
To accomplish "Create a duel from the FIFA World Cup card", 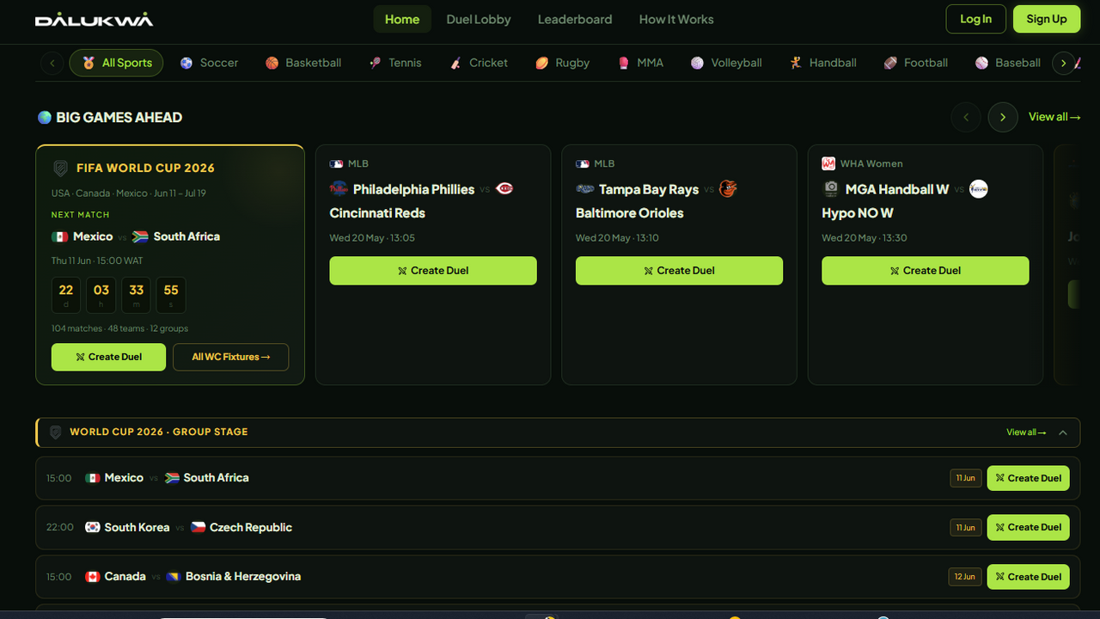I will (108, 357).
